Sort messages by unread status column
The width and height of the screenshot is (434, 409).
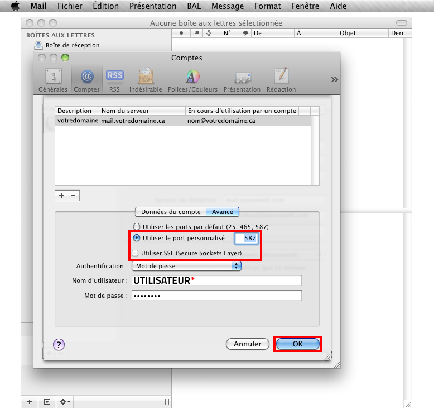[x=181, y=33]
